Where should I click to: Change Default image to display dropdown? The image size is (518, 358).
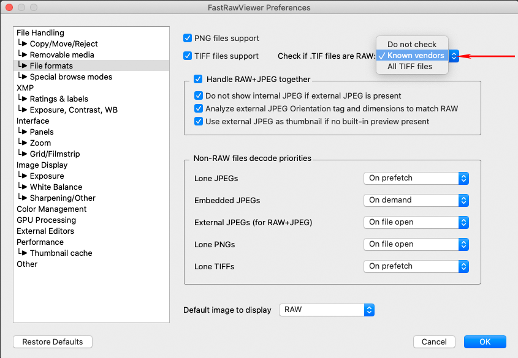[x=326, y=310]
